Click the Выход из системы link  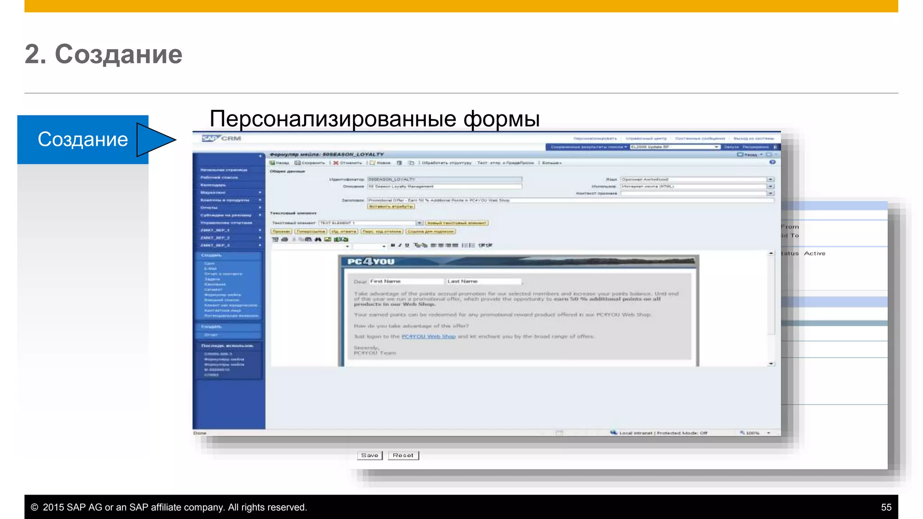tap(754, 138)
